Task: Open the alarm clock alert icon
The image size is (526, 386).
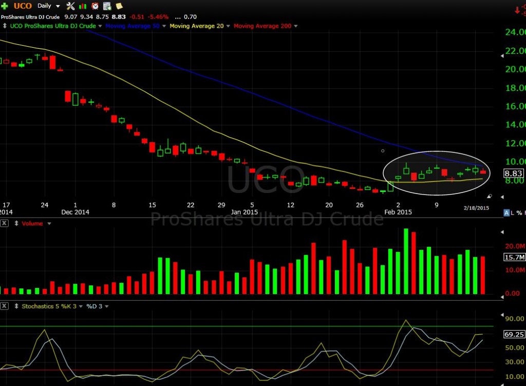Action: point(95,6)
